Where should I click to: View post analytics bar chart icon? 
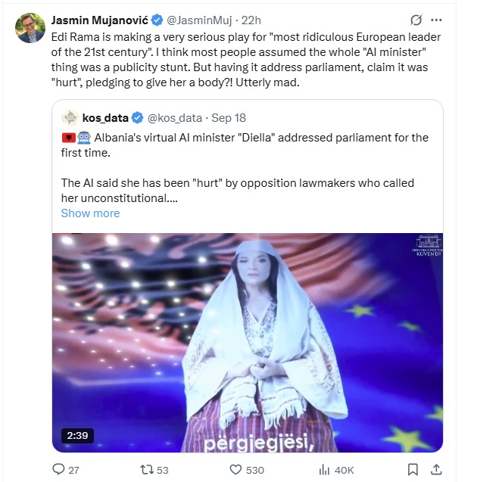click(x=324, y=470)
